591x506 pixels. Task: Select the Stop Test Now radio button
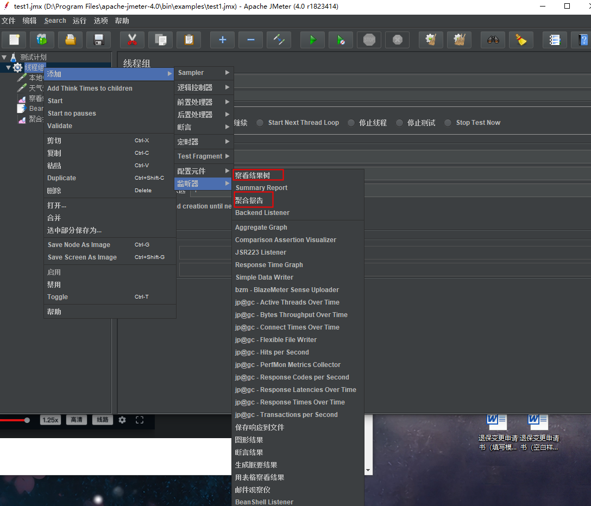click(x=448, y=123)
